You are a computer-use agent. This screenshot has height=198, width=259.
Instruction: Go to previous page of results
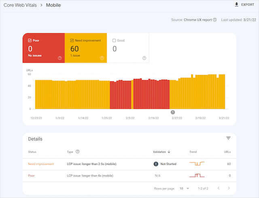pyautogui.click(x=219, y=188)
